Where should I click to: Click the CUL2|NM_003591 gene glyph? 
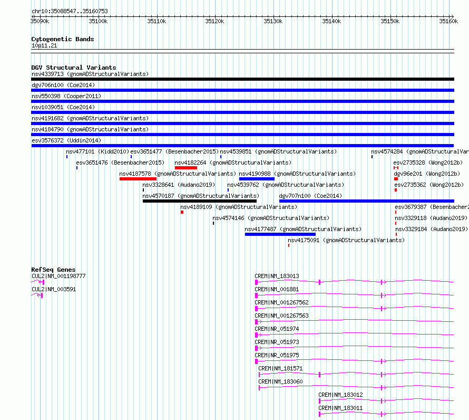(37, 295)
